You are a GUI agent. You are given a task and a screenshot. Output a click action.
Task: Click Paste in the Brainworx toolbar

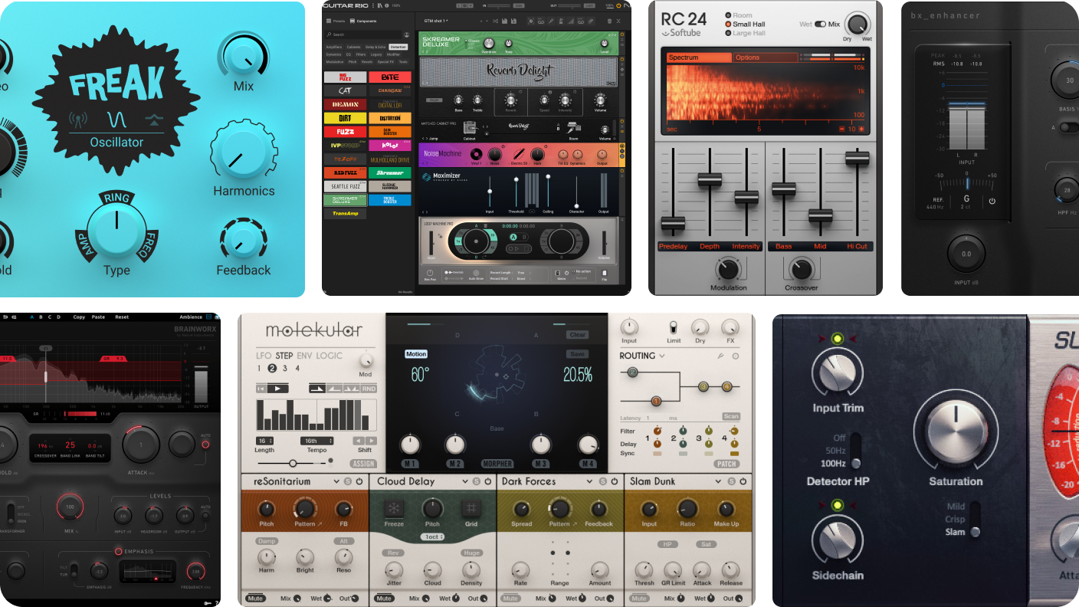coord(98,317)
